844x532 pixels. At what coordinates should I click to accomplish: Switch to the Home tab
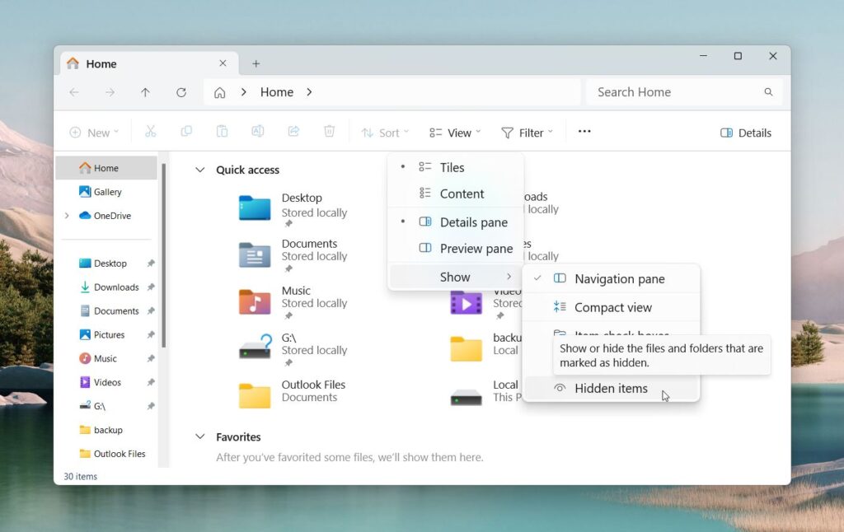(101, 63)
